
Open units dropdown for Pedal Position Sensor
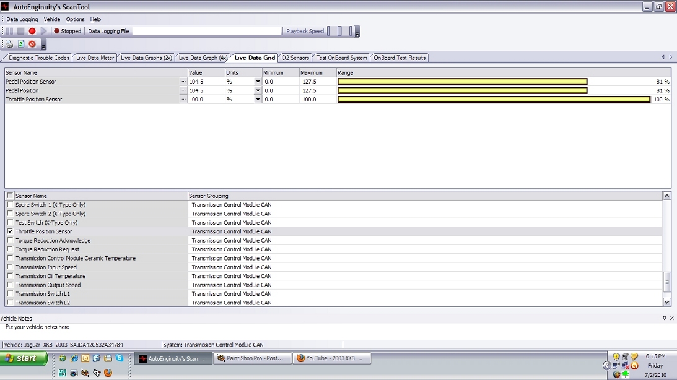tap(258, 82)
